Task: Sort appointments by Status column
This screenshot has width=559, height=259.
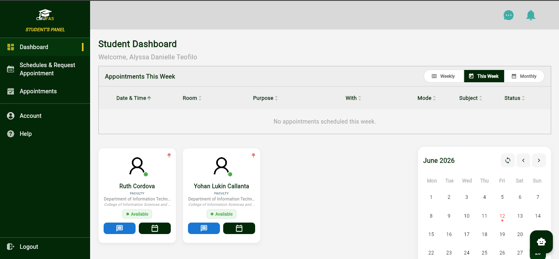Action: click(x=514, y=98)
